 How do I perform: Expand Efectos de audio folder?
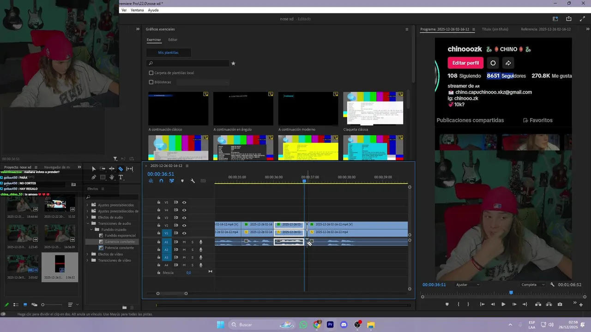pyautogui.click(x=88, y=217)
